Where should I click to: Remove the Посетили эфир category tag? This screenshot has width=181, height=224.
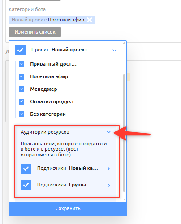tap(90, 20)
